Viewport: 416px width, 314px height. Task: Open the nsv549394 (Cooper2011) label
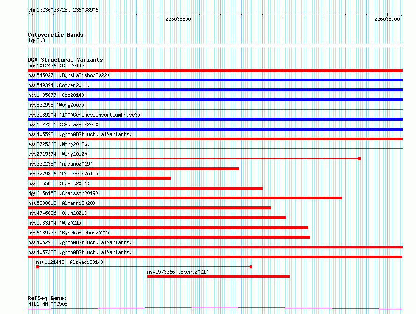[59, 85]
